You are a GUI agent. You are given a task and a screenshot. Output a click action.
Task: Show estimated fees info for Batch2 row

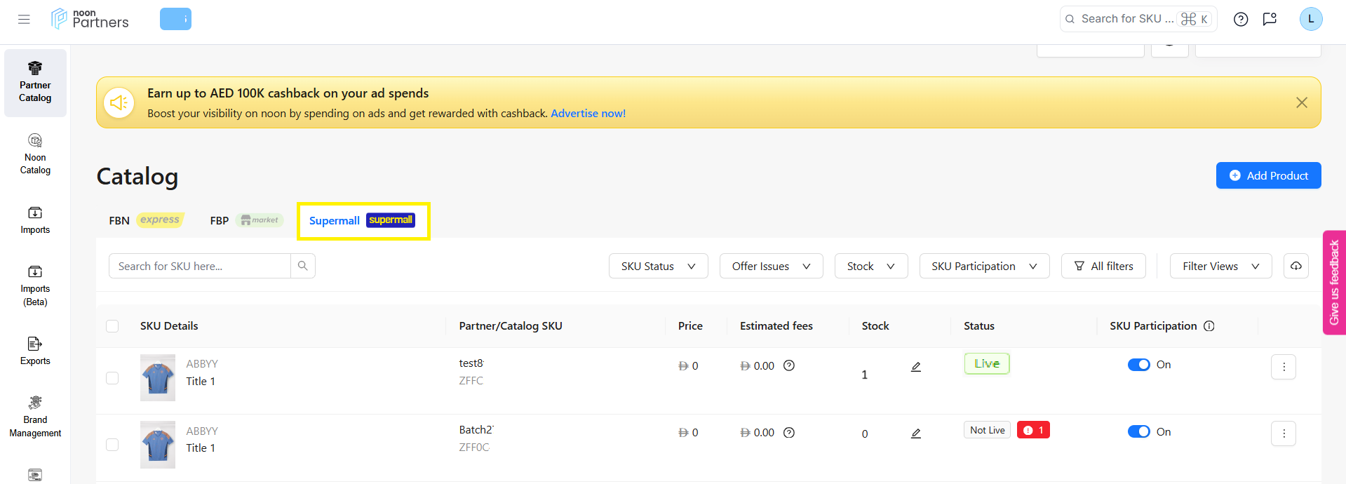click(x=789, y=432)
